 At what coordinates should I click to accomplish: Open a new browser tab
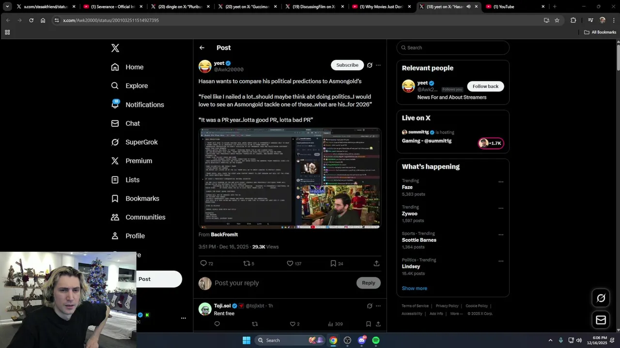tap(555, 7)
